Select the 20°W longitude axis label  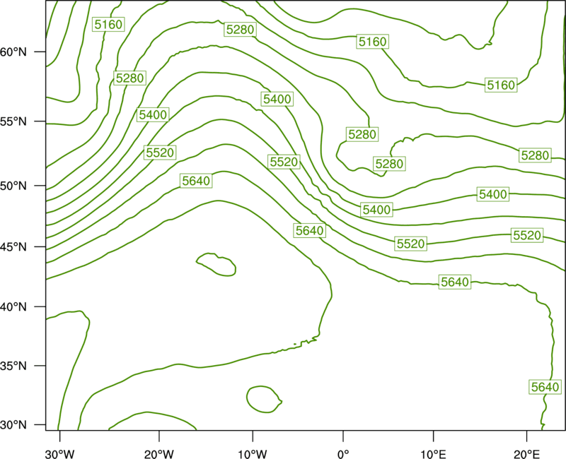coord(159,454)
